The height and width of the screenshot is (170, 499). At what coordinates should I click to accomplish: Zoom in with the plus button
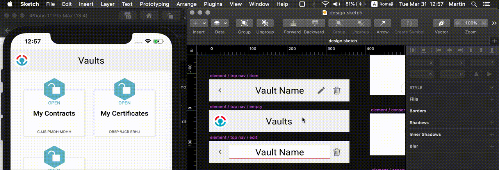pos(484,23)
